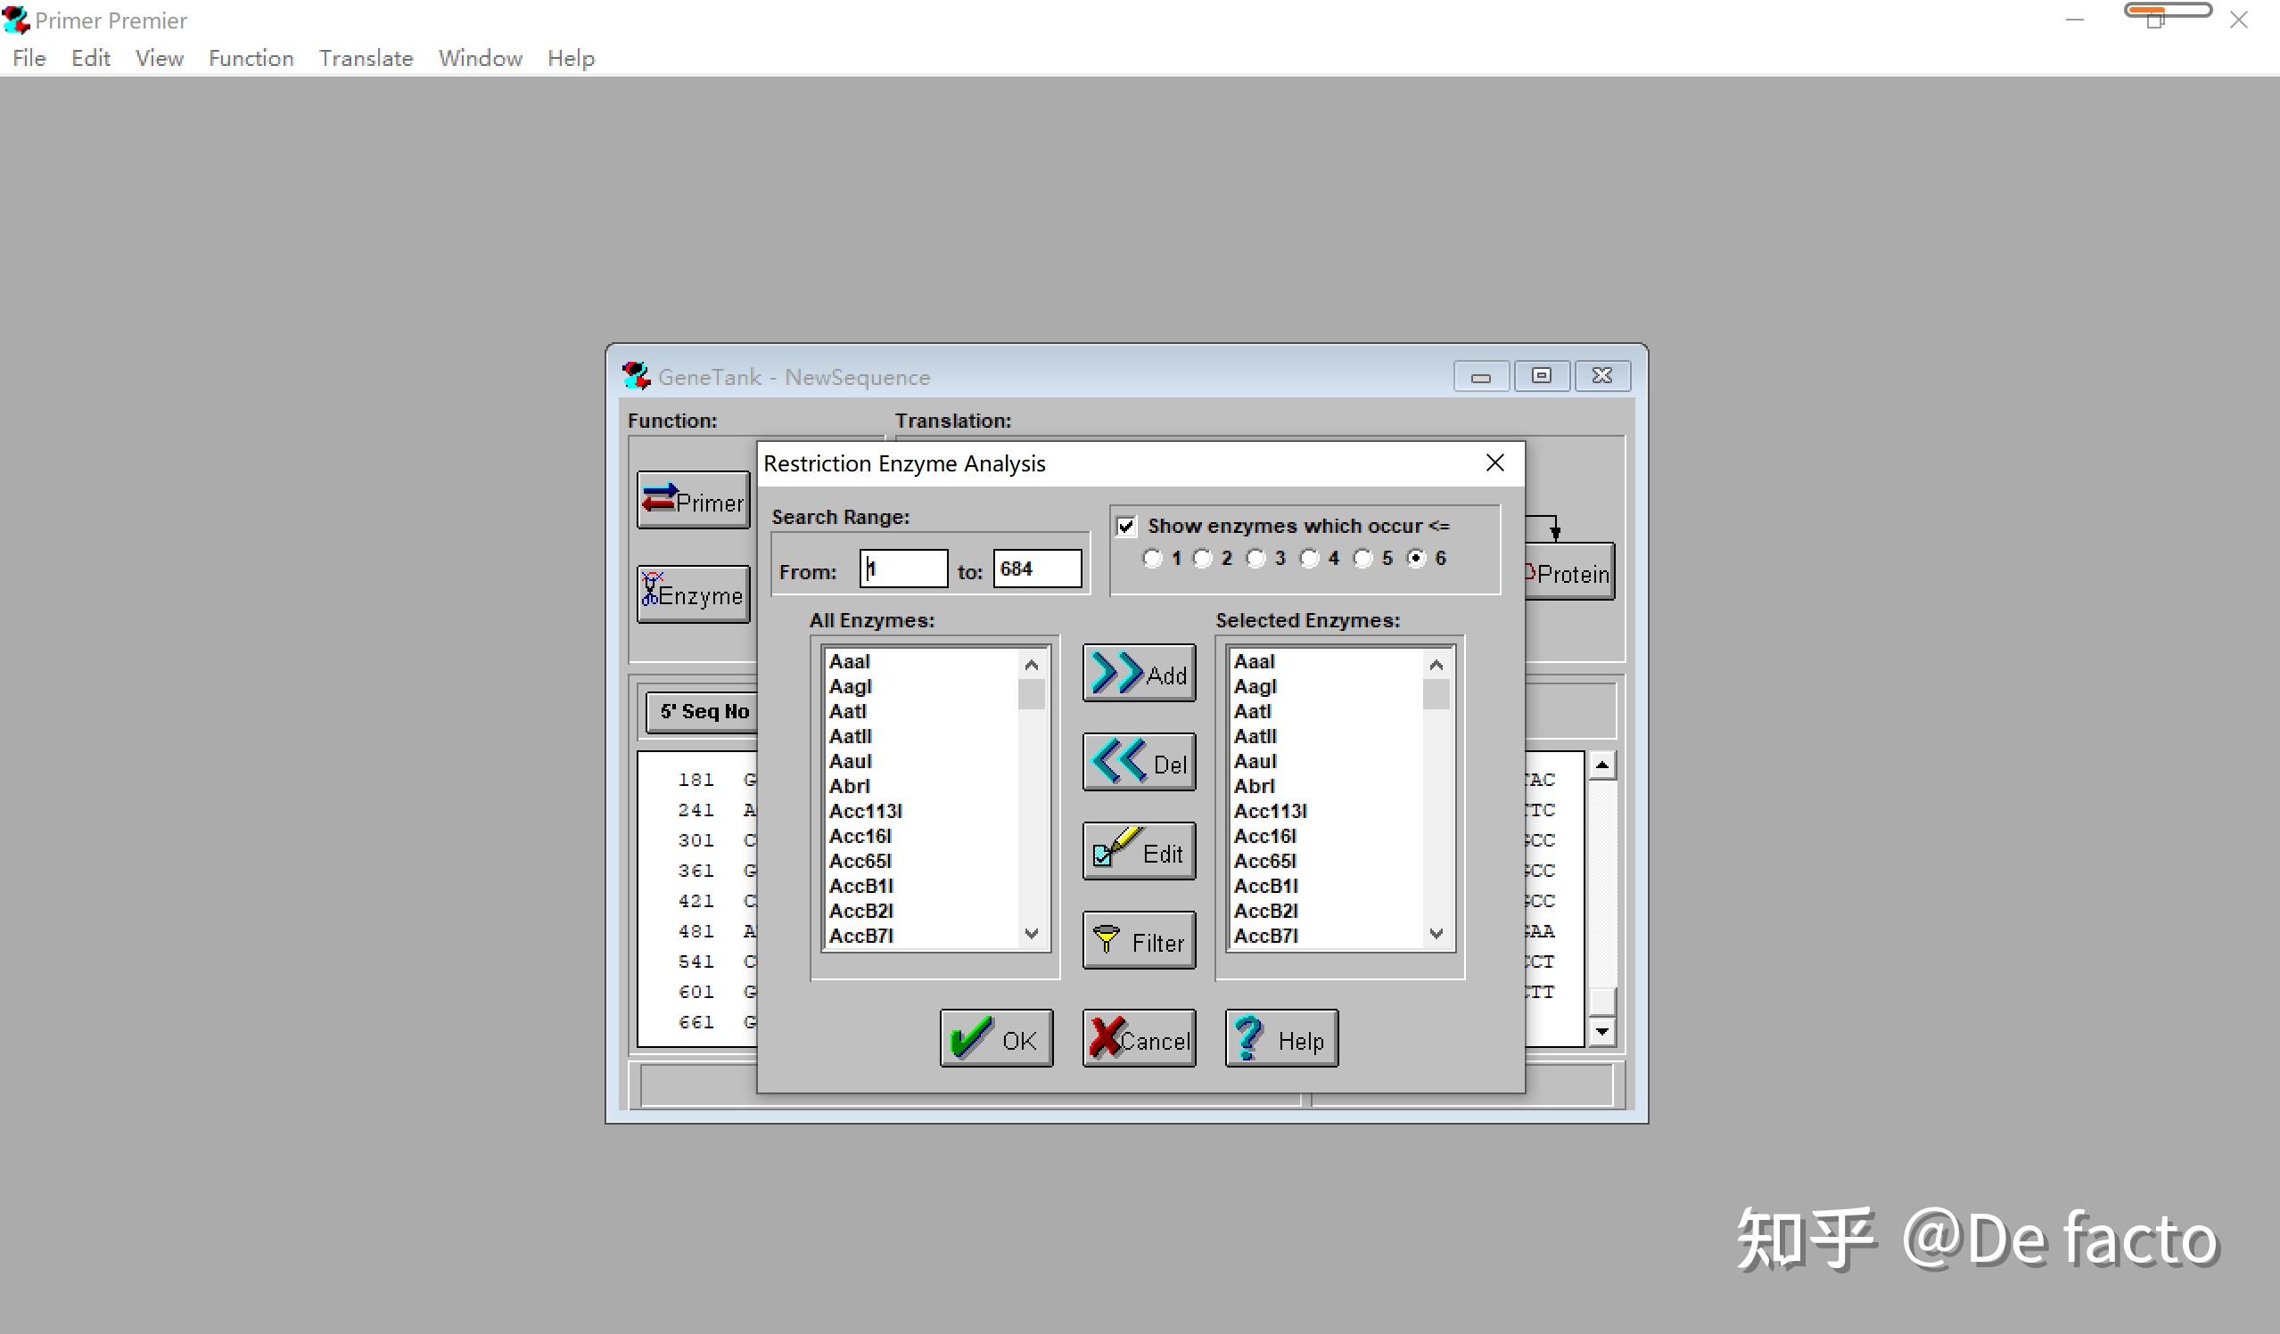Open the enzyme Filter button
This screenshot has width=2280, height=1334.
point(1139,941)
